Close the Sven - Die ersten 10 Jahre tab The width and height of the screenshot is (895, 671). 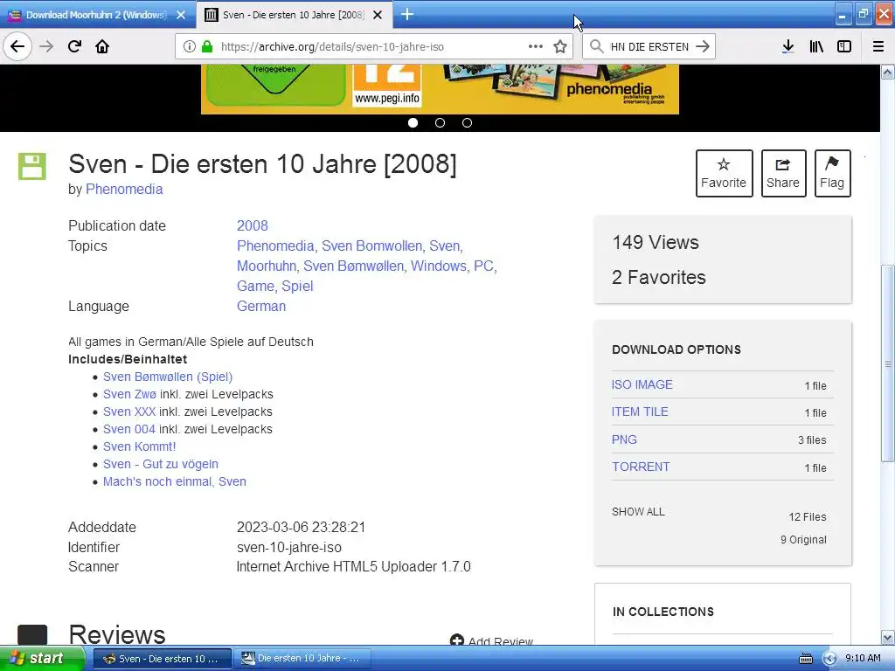click(378, 15)
